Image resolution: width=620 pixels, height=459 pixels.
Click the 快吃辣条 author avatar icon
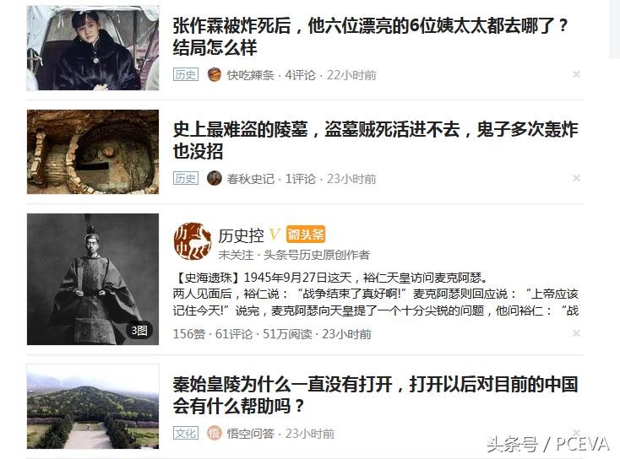215,74
